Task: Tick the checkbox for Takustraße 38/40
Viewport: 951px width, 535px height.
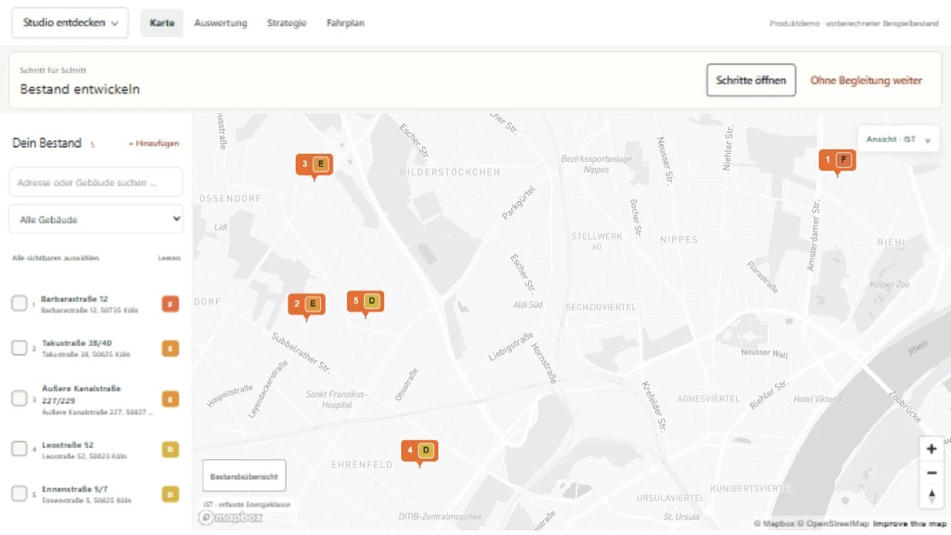Action: 19,348
